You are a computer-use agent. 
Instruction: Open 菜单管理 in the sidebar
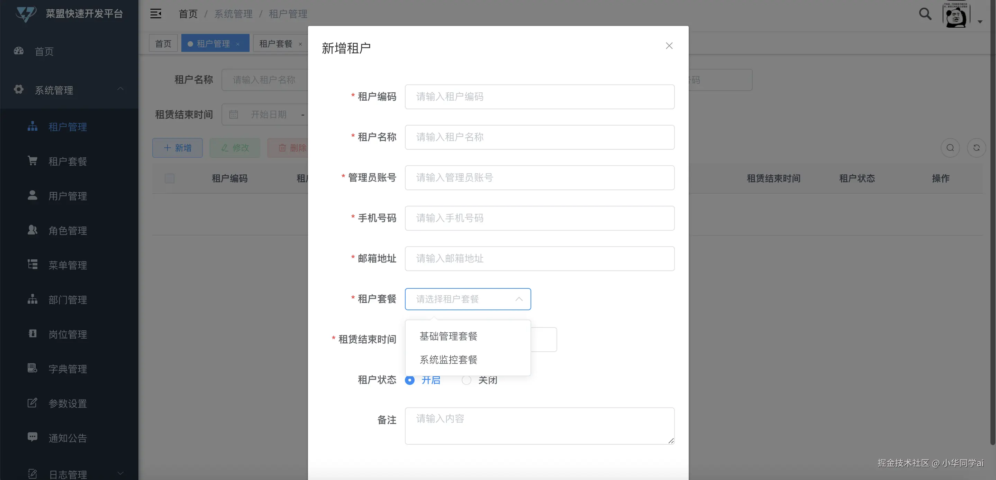pos(68,265)
